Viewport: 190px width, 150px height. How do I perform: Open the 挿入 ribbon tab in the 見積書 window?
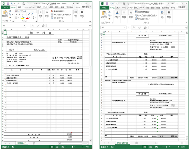(x=20, y=7)
